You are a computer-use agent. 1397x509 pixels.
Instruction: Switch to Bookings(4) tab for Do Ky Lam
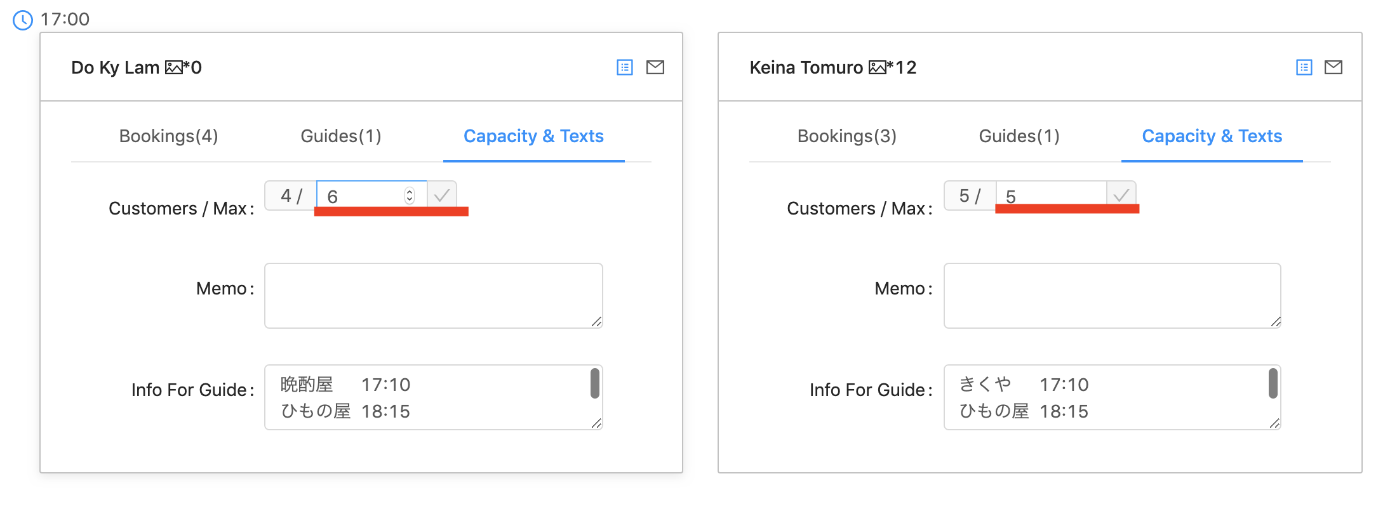tap(168, 136)
